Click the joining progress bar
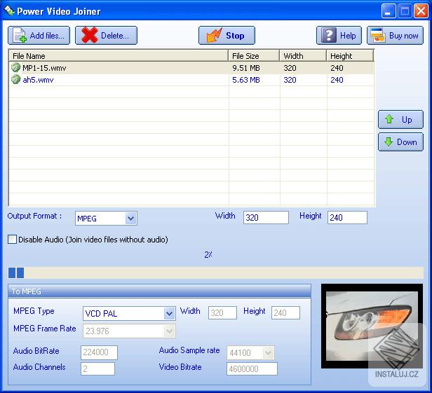The image size is (432, 393). pos(216,273)
